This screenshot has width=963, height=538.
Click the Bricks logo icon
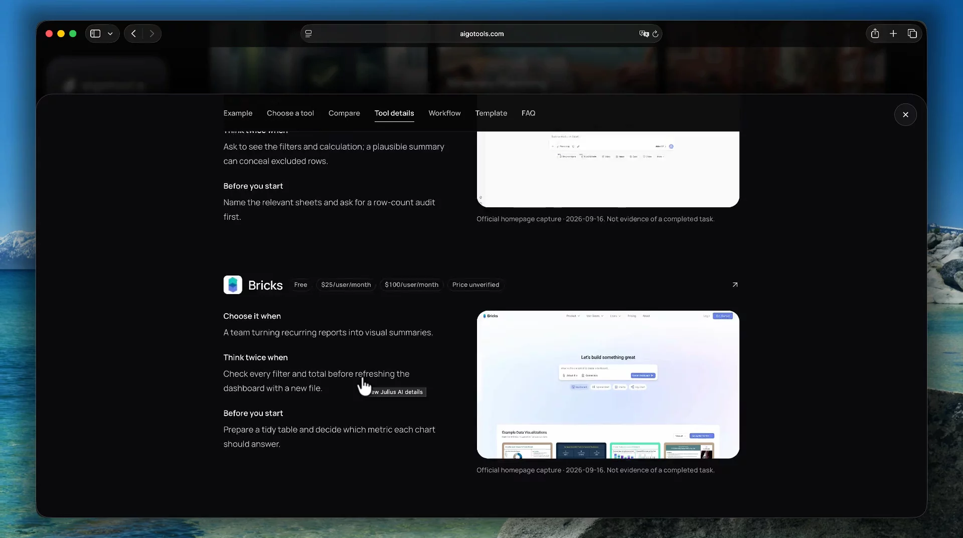pyautogui.click(x=233, y=285)
